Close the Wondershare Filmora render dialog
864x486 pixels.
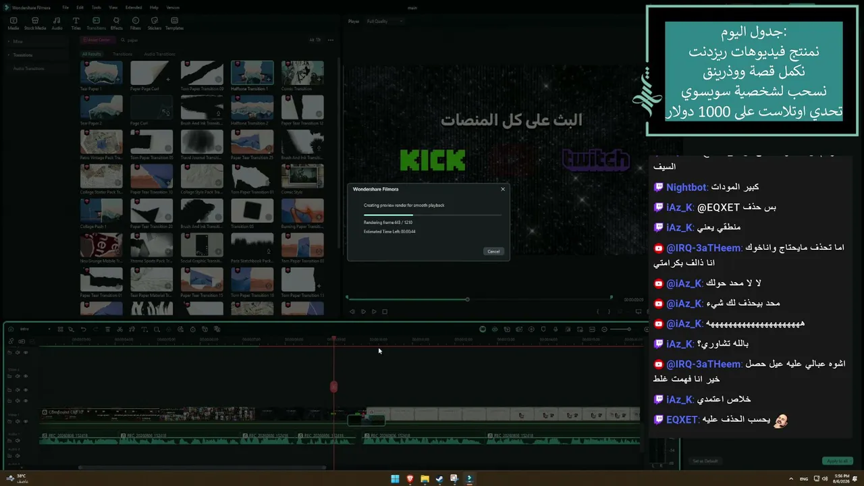click(x=502, y=189)
